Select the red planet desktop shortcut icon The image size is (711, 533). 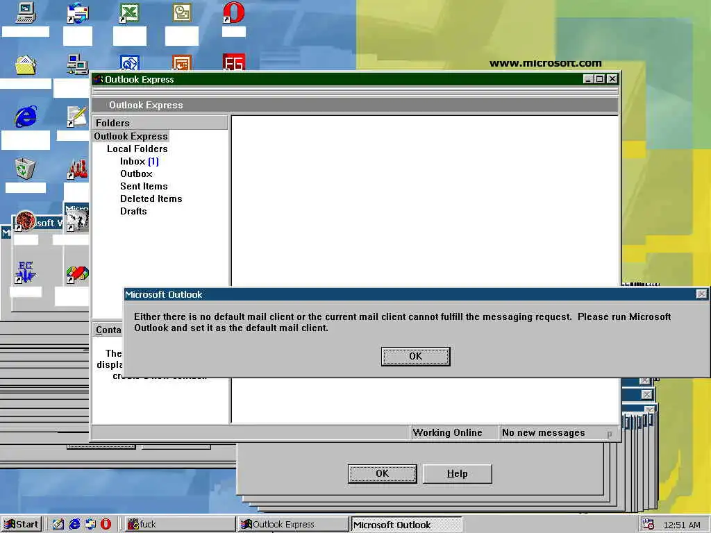[26, 221]
